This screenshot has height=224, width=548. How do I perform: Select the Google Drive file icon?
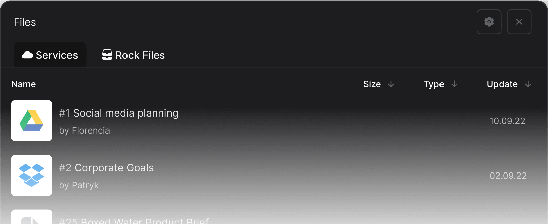32,121
